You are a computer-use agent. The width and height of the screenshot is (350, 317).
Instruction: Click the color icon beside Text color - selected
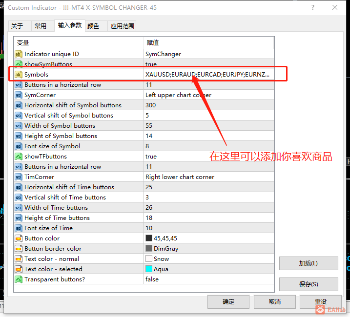19,269
